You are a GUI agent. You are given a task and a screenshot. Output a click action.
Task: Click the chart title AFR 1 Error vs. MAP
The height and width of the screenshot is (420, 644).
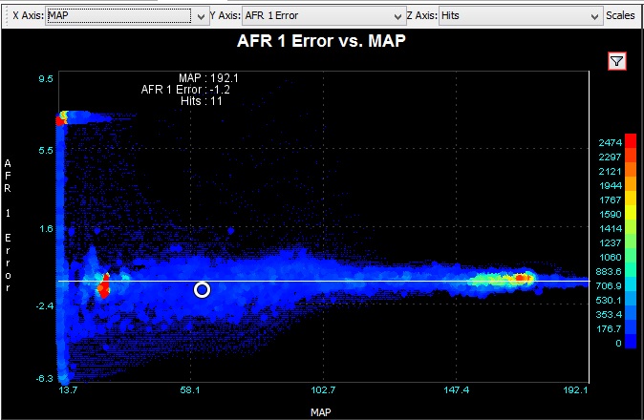[x=315, y=42]
